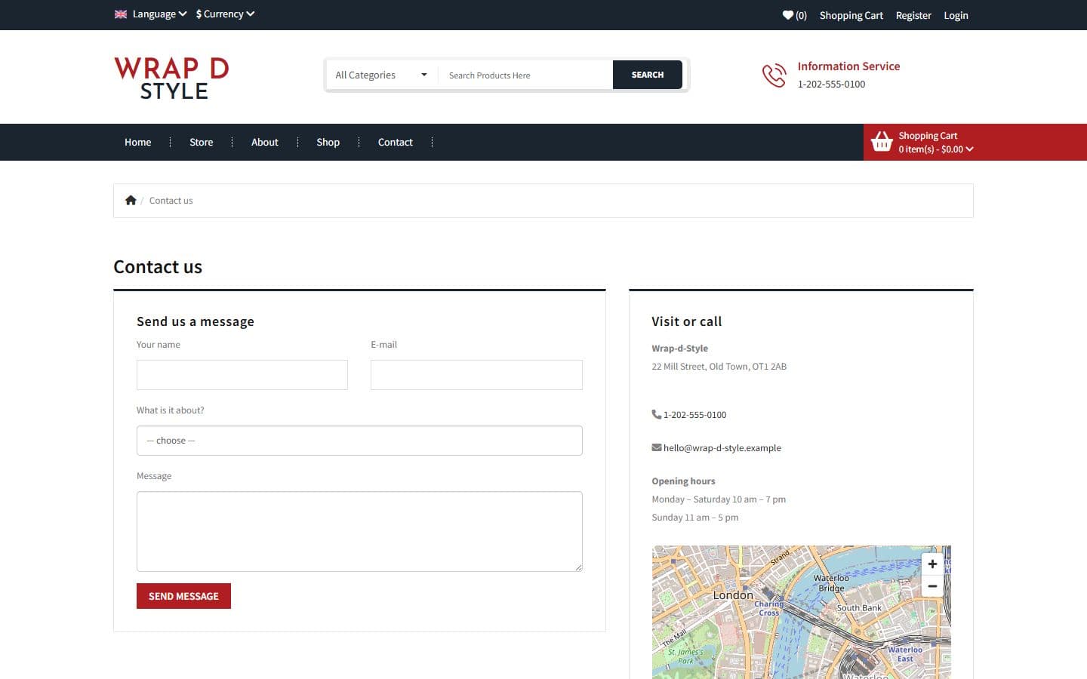The width and height of the screenshot is (1087, 679).
Task: Click the wishlist heart icon
Action: coord(787,15)
